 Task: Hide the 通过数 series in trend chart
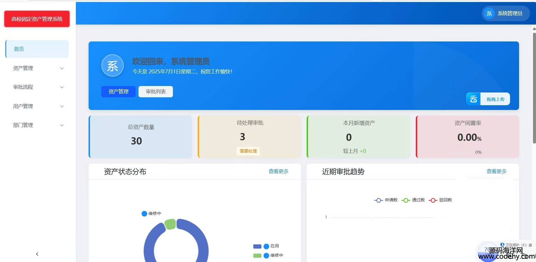click(x=413, y=200)
